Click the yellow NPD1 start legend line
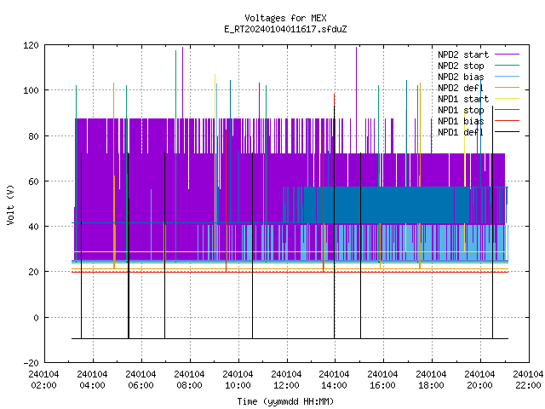The width and height of the screenshot is (545, 409). [507, 99]
